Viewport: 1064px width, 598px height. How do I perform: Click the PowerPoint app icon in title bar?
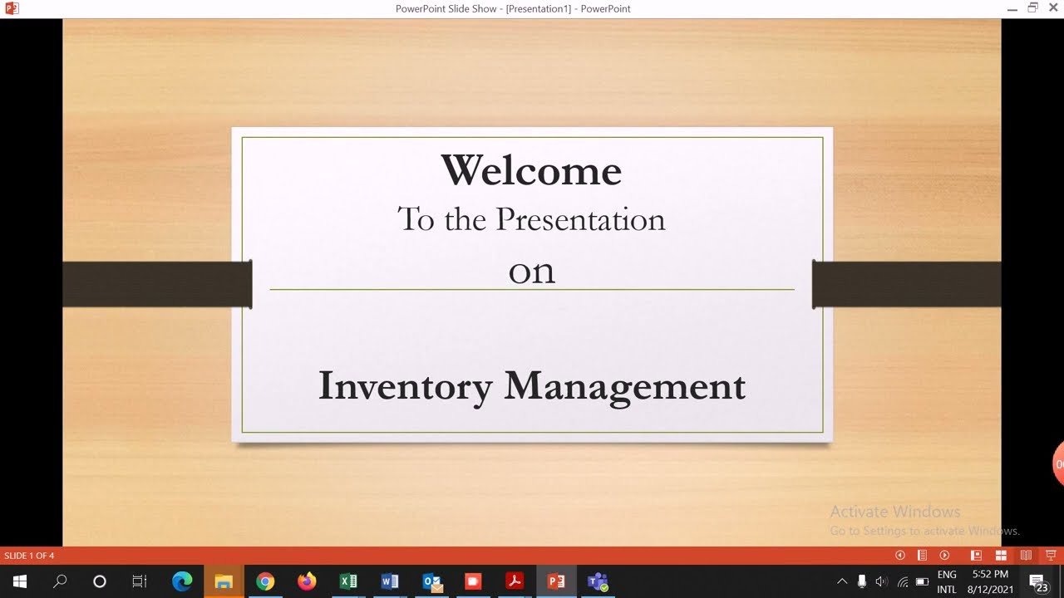12,8
